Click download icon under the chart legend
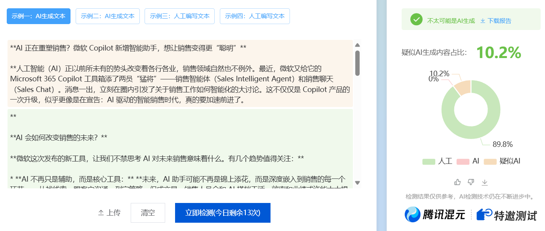 coord(484,182)
